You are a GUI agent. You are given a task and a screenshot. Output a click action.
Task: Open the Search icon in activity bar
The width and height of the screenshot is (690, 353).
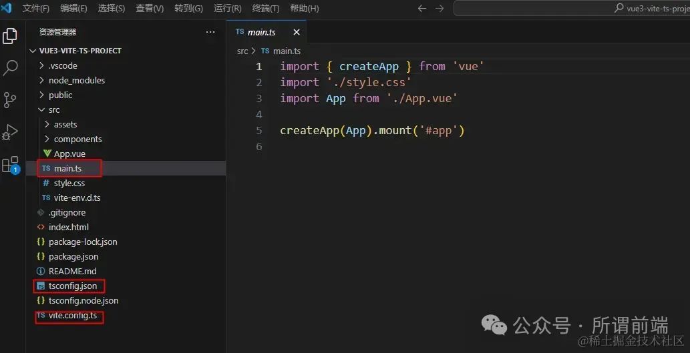(x=11, y=67)
